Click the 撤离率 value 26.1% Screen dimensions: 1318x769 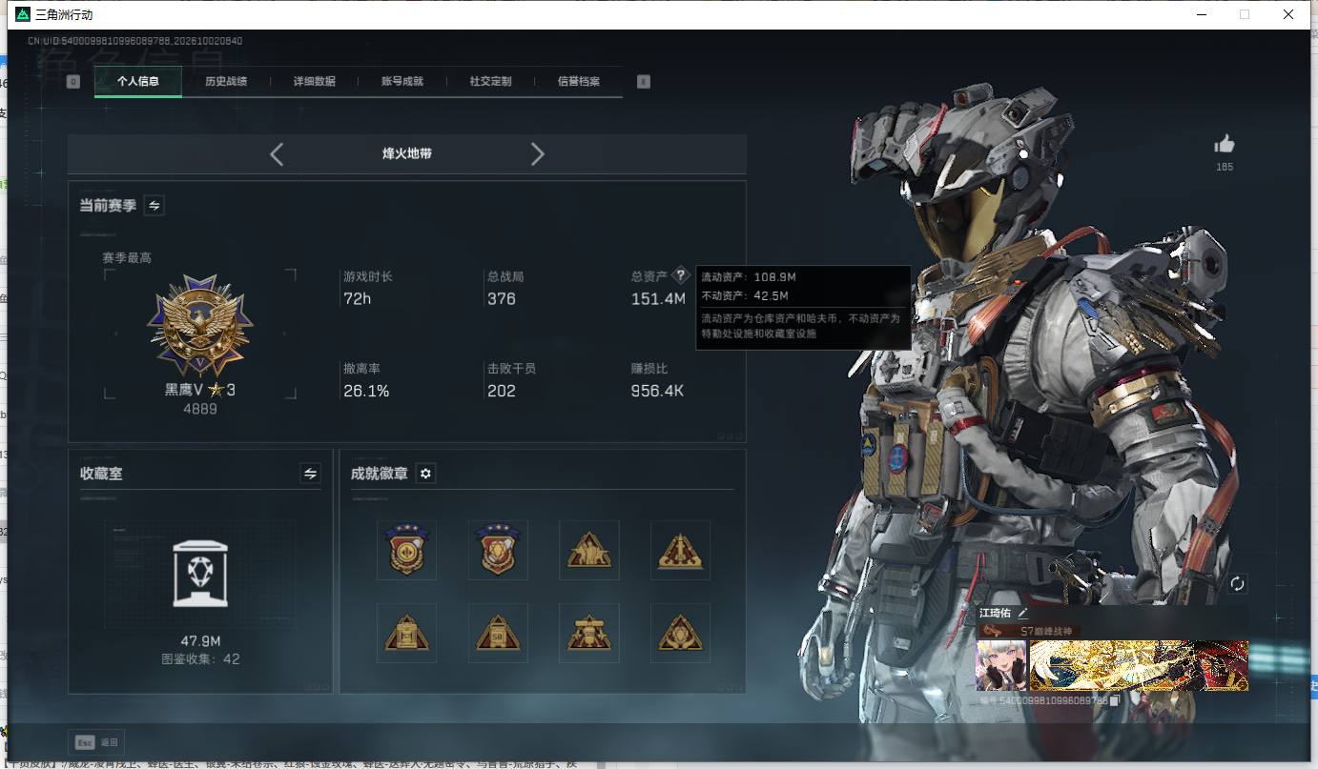366,391
